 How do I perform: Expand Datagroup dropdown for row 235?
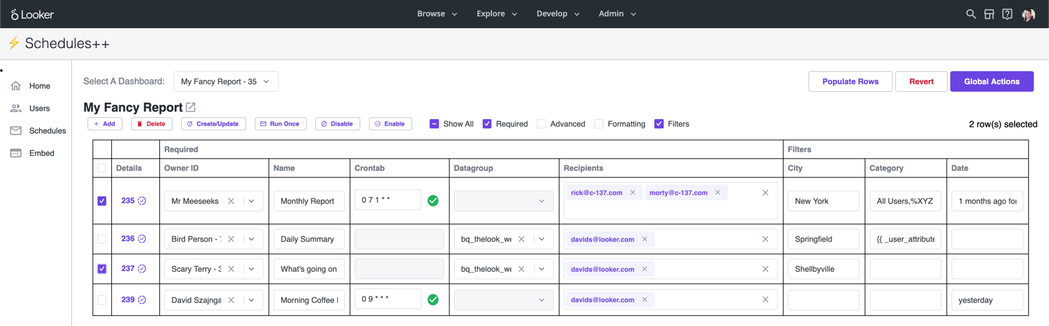tap(541, 201)
